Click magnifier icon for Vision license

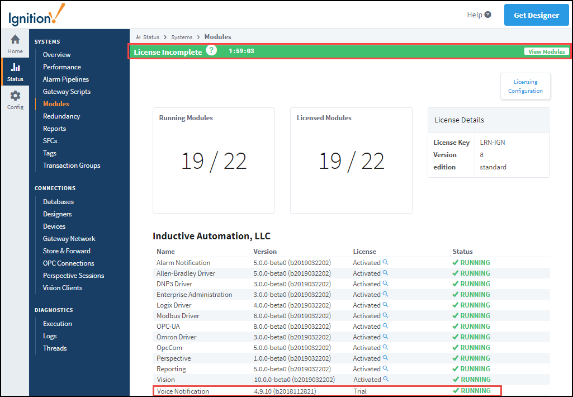tap(386, 379)
